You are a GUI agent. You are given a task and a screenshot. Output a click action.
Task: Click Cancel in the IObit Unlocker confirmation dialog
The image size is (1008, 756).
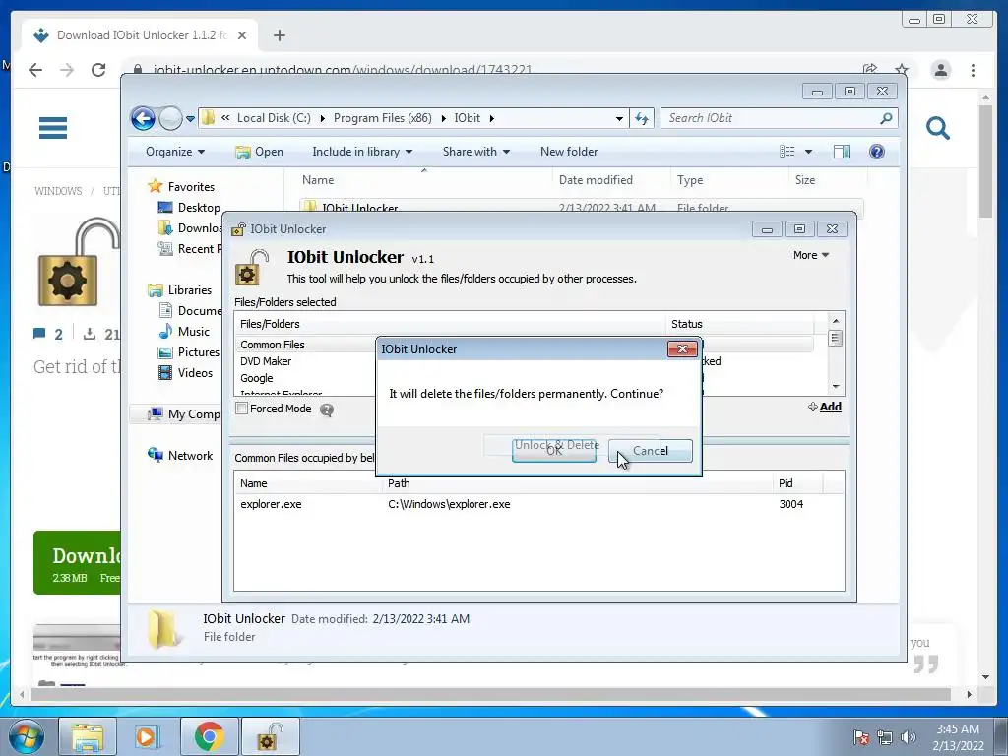click(650, 451)
